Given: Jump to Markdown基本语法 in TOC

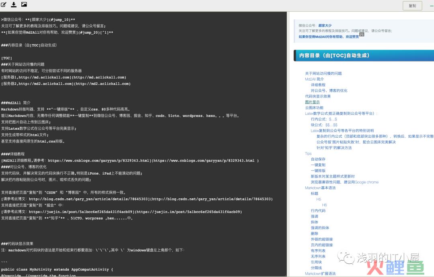Looking at the screenshot, I should pos(320,188).
